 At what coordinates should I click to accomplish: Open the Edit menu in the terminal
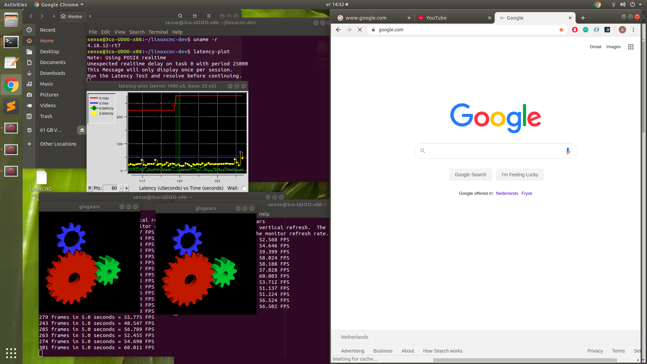(105, 32)
